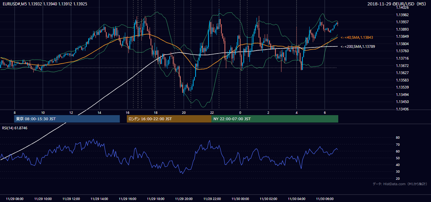Viewport: 431px width, 202px height.
Task: Open the HistData.com data source credit
Action: coord(400,184)
